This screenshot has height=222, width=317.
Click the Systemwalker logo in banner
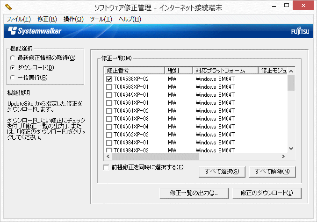(x=35, y=31)
